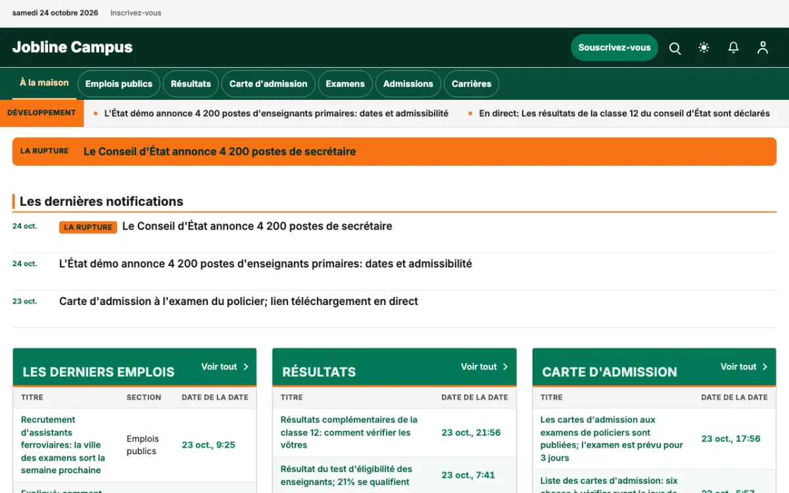Toggle light/dark theme sun icon

(704, 48)
